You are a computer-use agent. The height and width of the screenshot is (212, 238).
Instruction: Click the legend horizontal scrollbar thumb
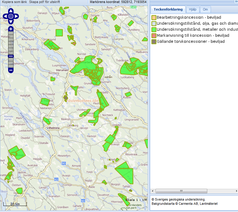181,191
